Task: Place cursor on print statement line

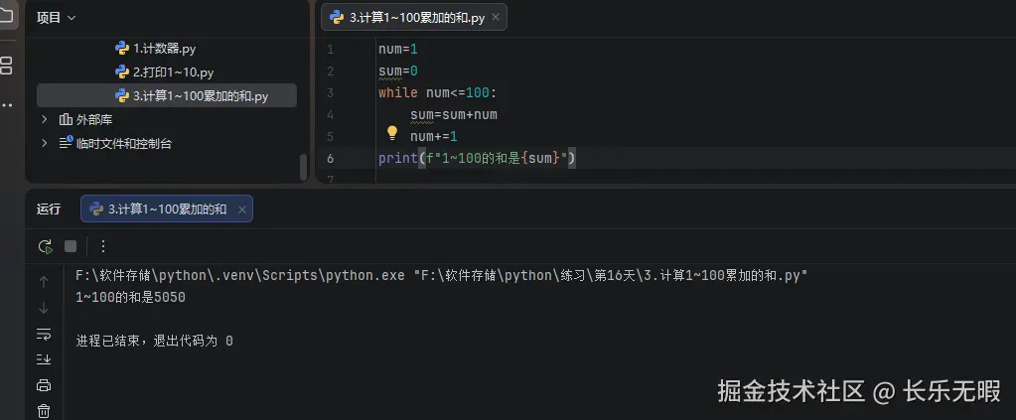Action: coord(478,158)
